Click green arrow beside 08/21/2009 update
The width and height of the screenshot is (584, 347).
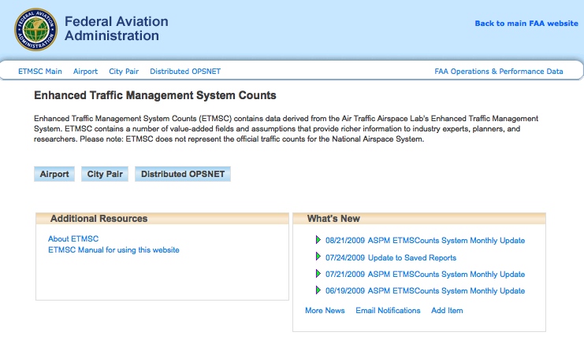click(x=318, y=240)
